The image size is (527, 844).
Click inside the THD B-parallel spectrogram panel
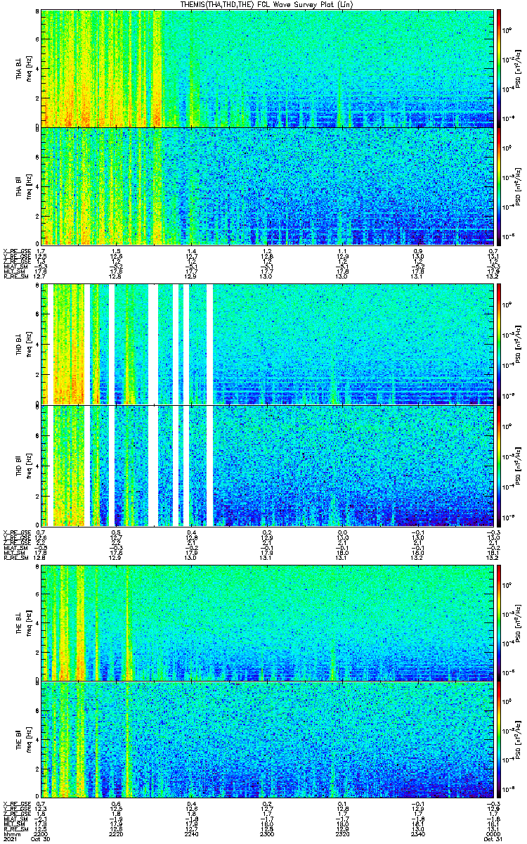coord(268,465)
